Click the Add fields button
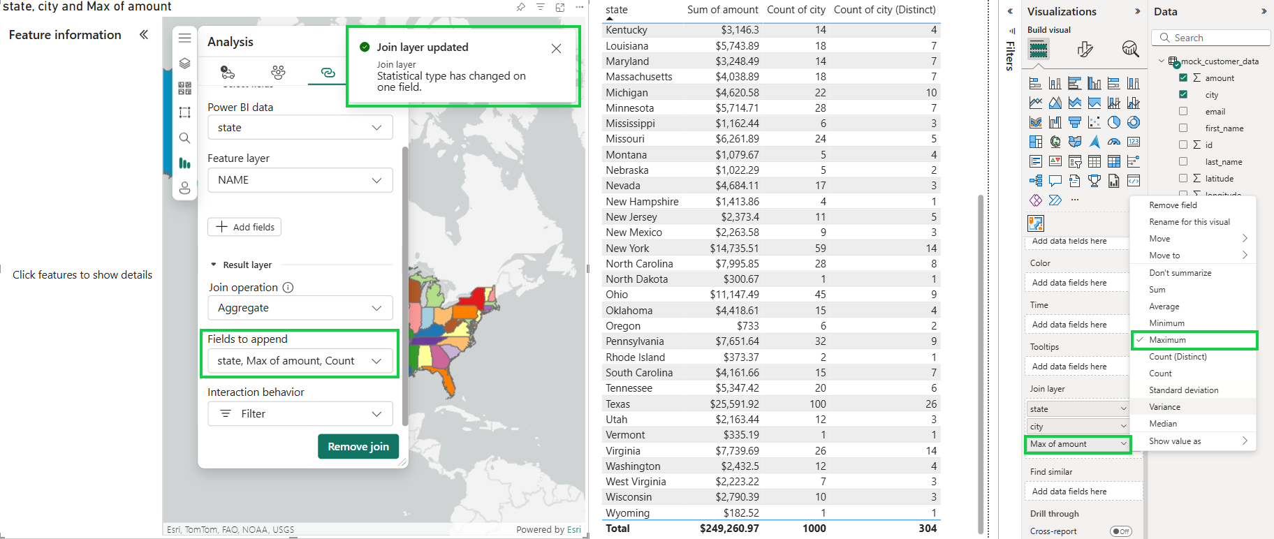1274x539 pixels. pos(244,227)
